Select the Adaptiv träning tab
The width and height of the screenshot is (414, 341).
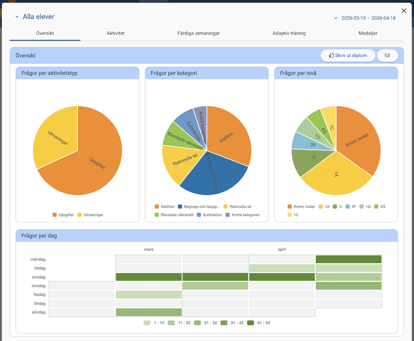289,33
